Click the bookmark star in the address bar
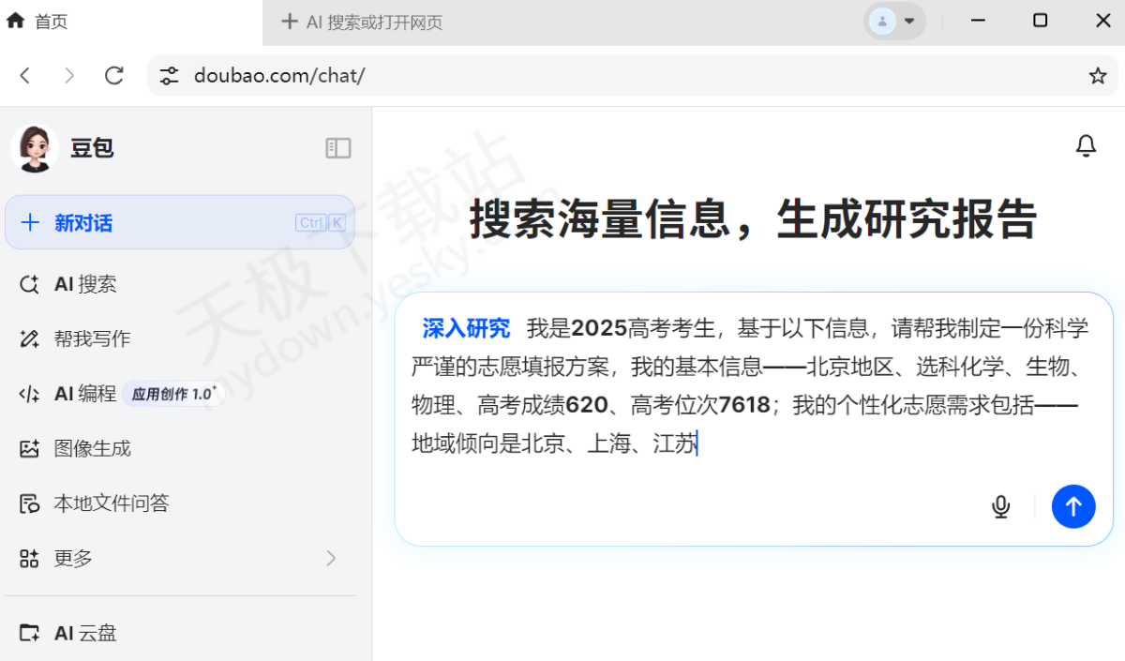This screenshot has width=1125, height=661. 1098,75
